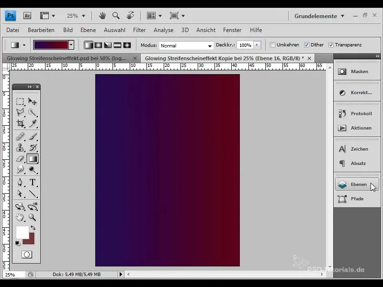Swap foreground and background colors
The height and width of the screenshot is (287, 383).
pos(33,228)
